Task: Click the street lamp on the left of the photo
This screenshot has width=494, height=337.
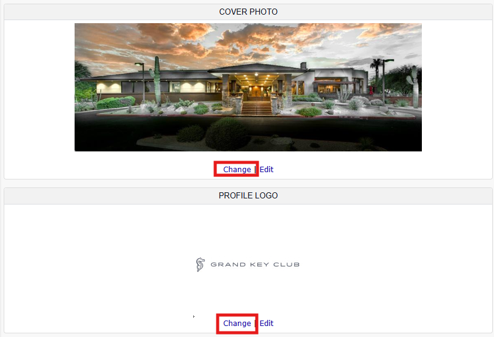Action: 141,82
